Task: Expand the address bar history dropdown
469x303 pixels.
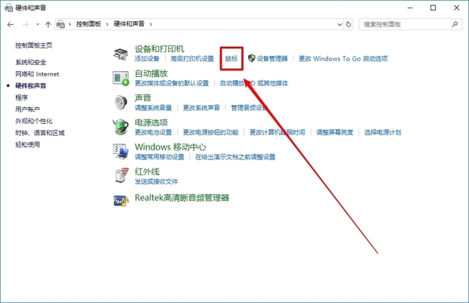Action: 340,24
